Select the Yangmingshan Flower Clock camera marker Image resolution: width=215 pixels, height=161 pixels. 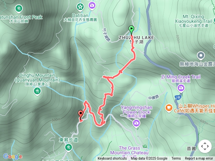[x=136, y=123]
